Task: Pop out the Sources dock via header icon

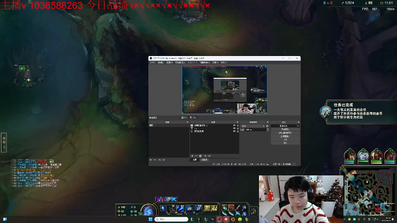Action: tap(237, 122)
